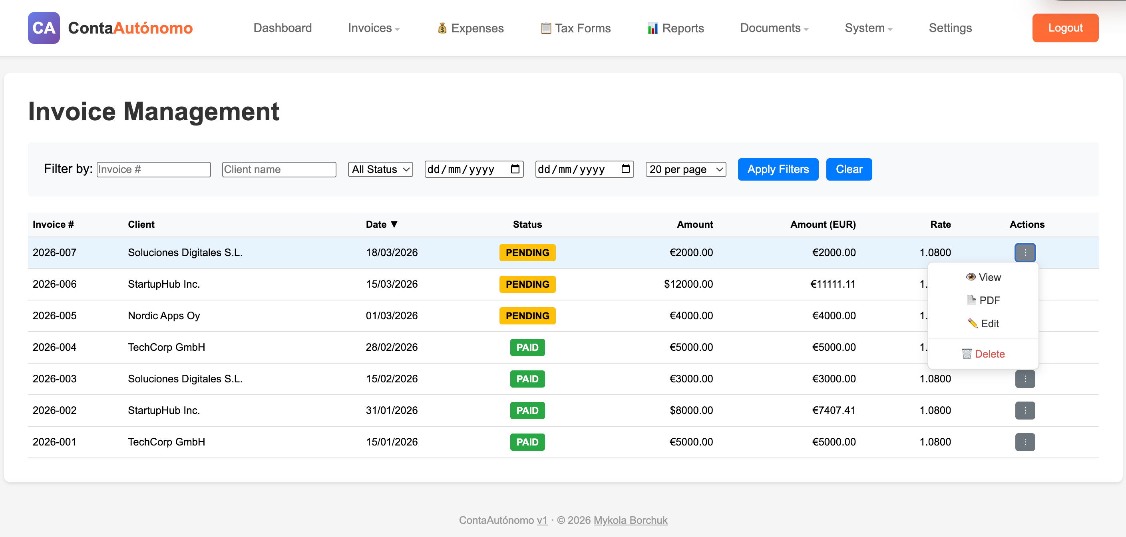Open calendar picker on first date filter

(515, 169)
